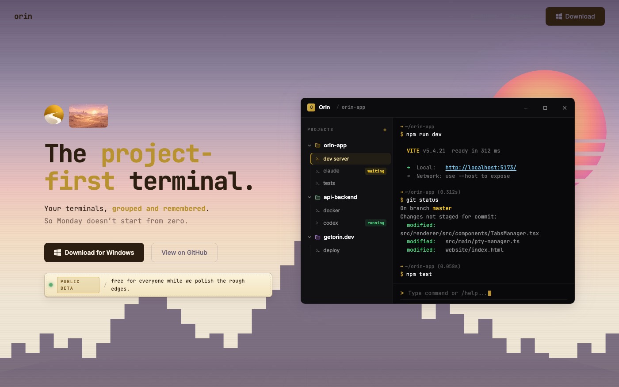
Task: Click the src/main/pty-manager.ts file path
Action: (x=482, y=241)
